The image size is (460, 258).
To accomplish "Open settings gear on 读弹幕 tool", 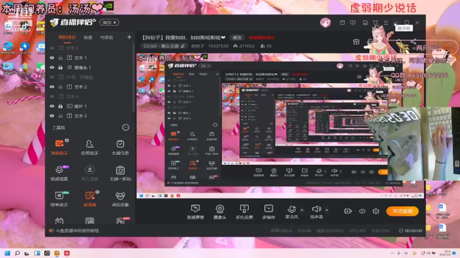I will point(97,192).
